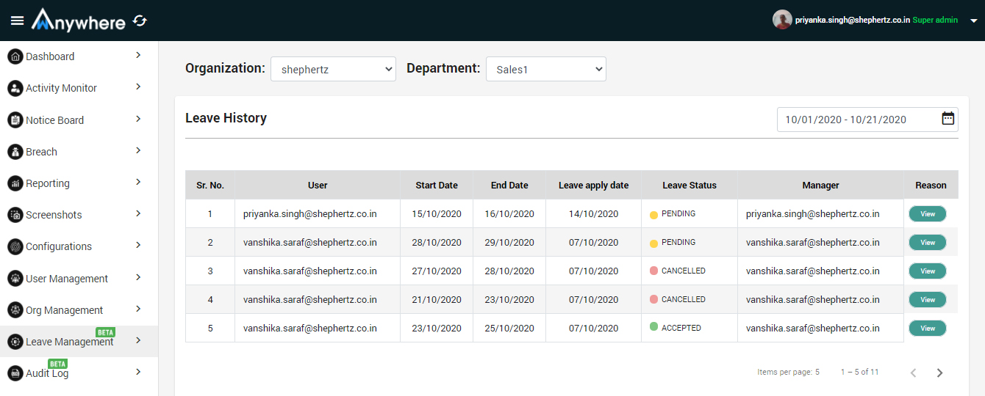The width and height of the screenshot is (985, 396).
Task: Click View button for row 3
Action: (928, 271)
